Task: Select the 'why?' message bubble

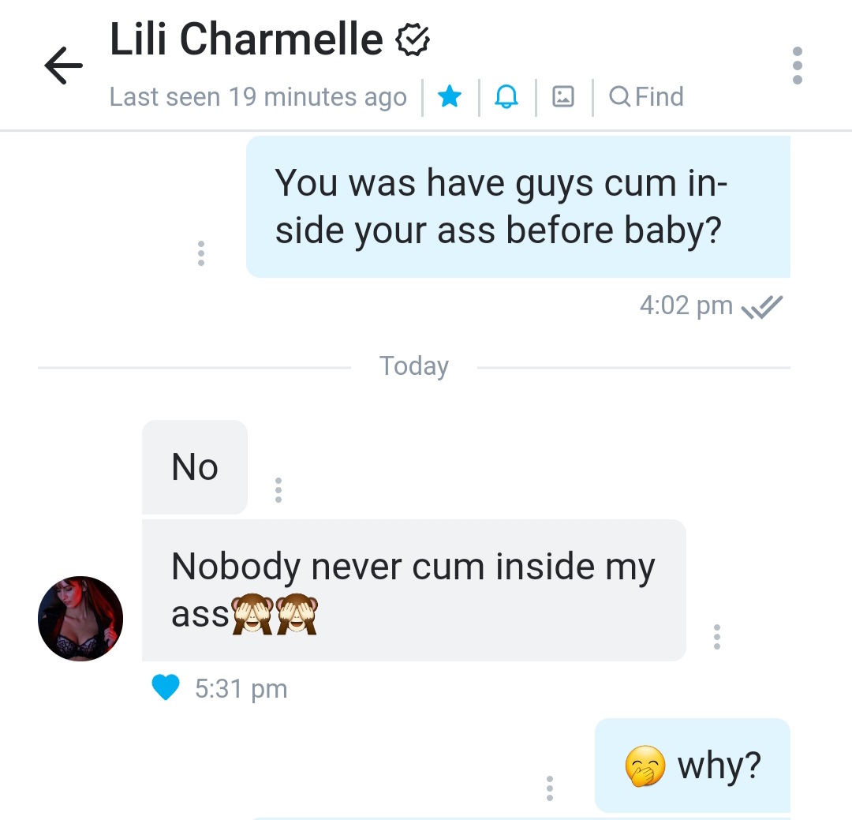Action: (x=693, y=766)
